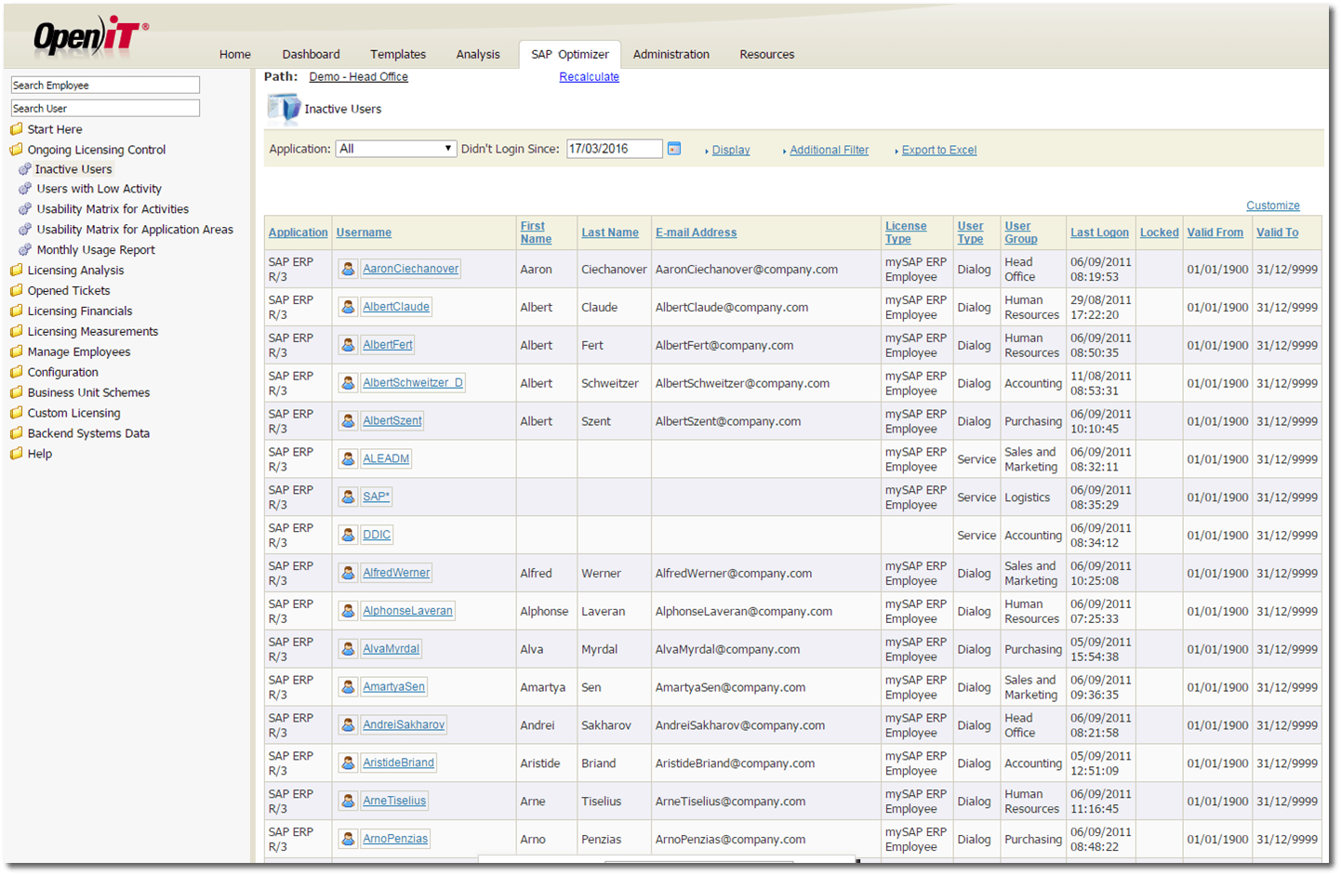Click the user icon beside AlbertFert
Screen dimensions: 1341x875
[x=348, y=345]
